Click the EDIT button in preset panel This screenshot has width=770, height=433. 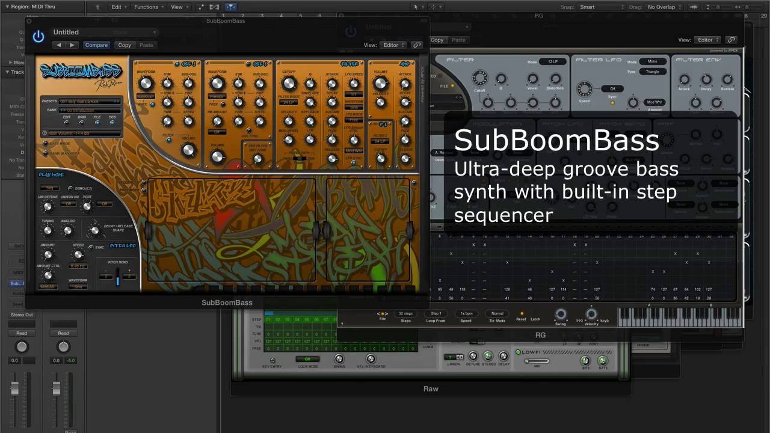[67, 122]
